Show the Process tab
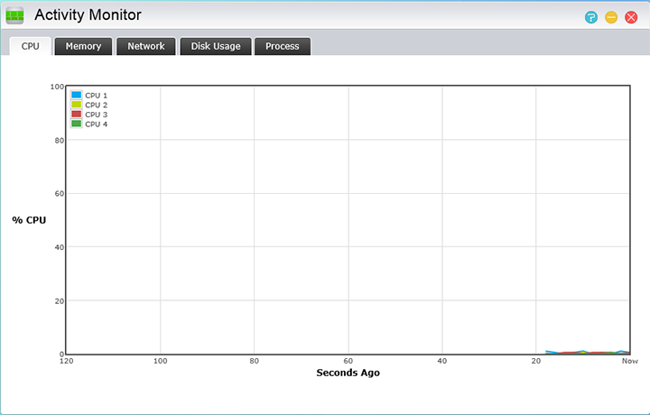The image size is (650, 415). coord(283,46)
